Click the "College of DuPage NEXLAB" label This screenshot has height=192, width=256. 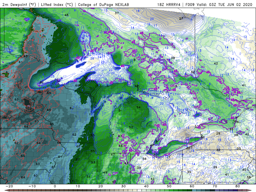[103, 4]
